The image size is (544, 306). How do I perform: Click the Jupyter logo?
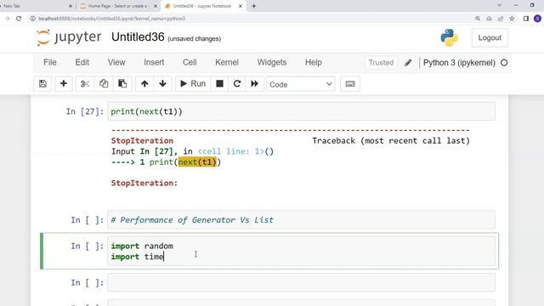pyautogui.click(x=69, y=37)
